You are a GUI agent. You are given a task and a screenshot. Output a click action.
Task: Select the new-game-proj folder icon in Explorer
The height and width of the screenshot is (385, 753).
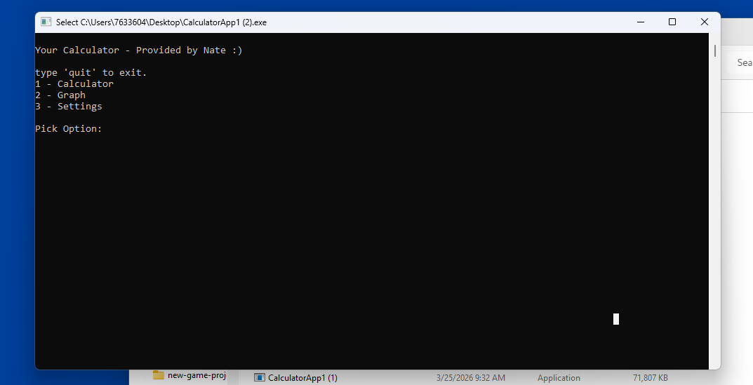click(159, 375)
